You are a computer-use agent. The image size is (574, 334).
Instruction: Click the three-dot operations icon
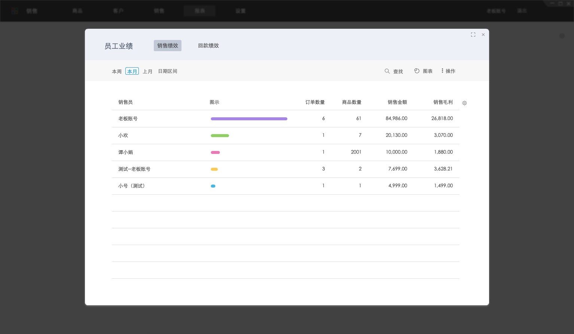442,71
